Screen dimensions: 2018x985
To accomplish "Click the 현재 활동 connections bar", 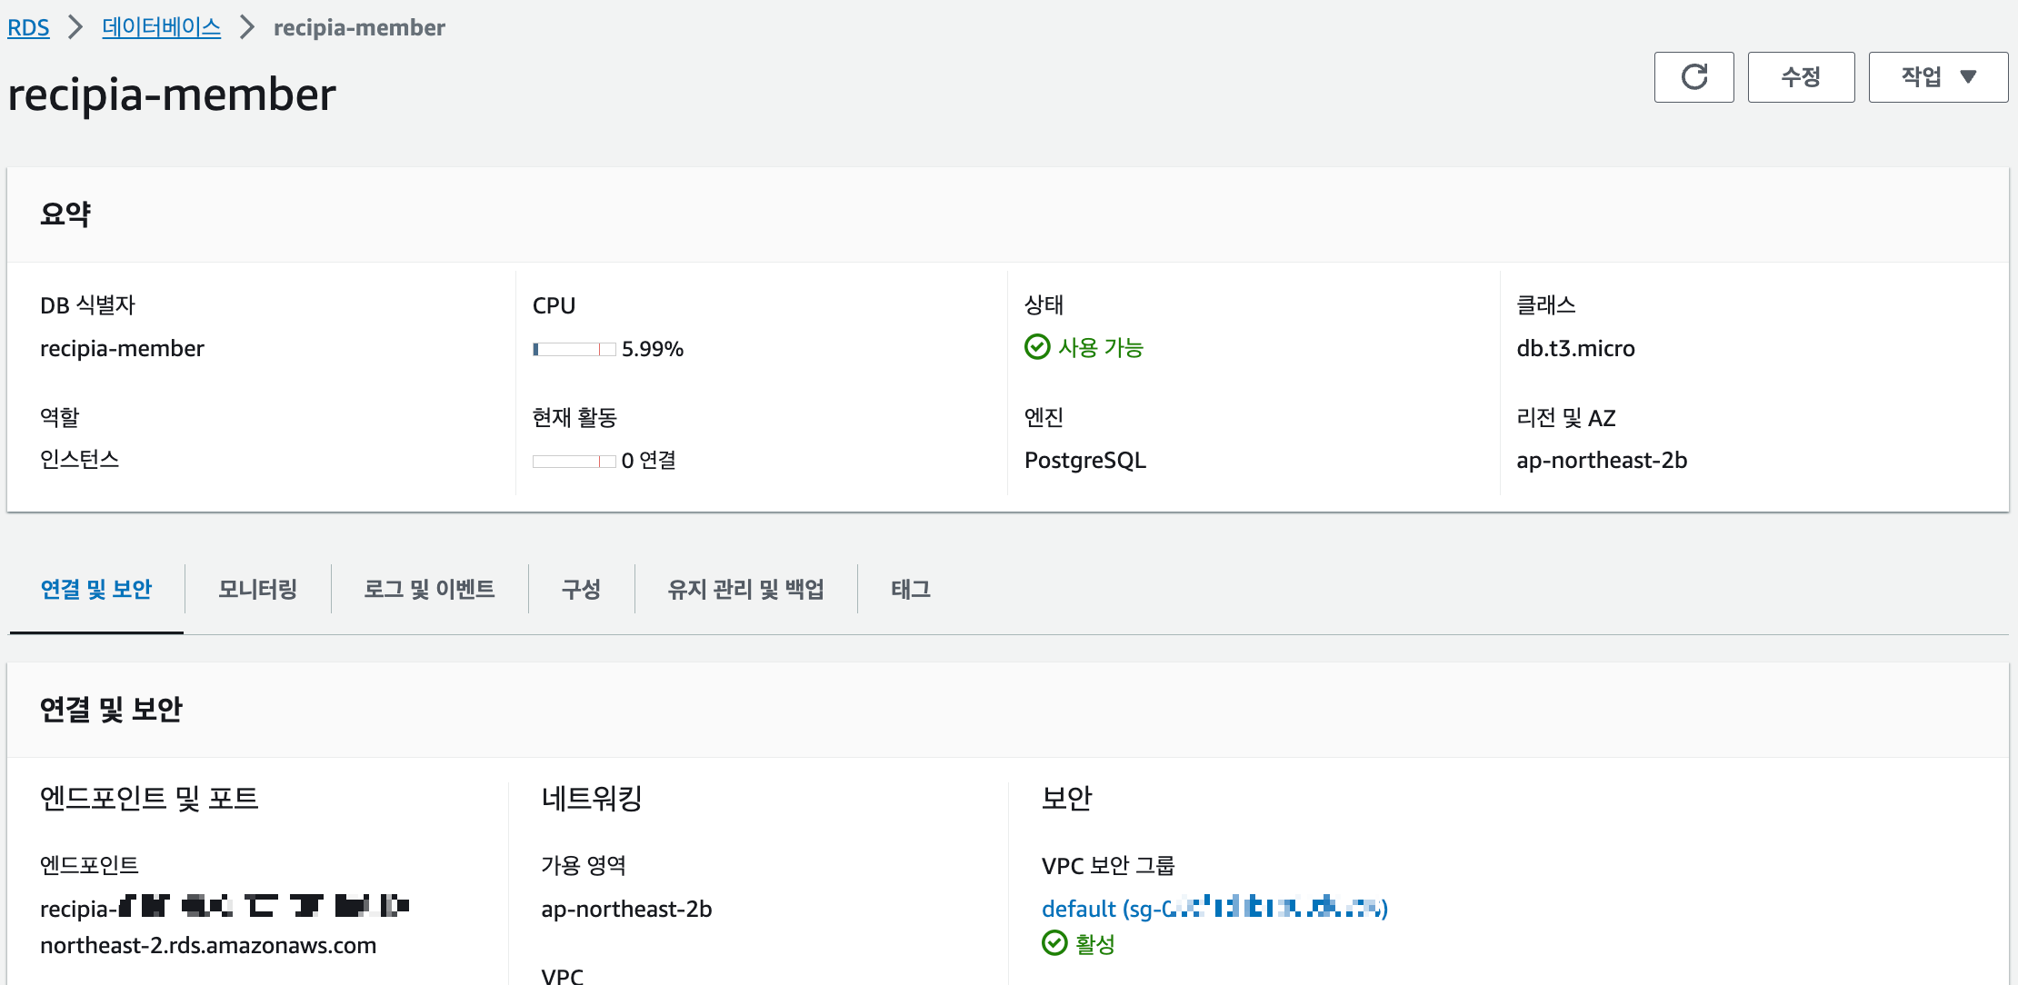I will 574,461.
